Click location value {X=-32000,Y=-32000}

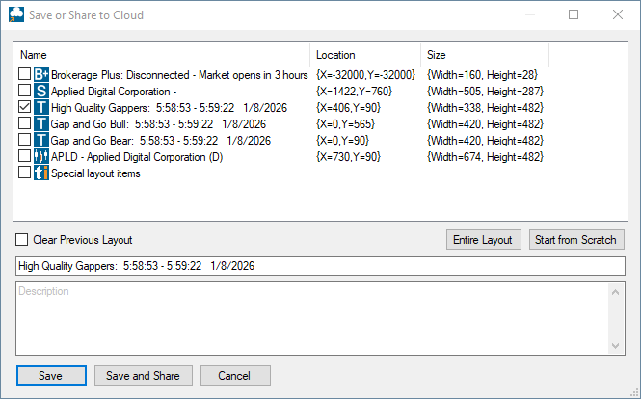(366, 75)
